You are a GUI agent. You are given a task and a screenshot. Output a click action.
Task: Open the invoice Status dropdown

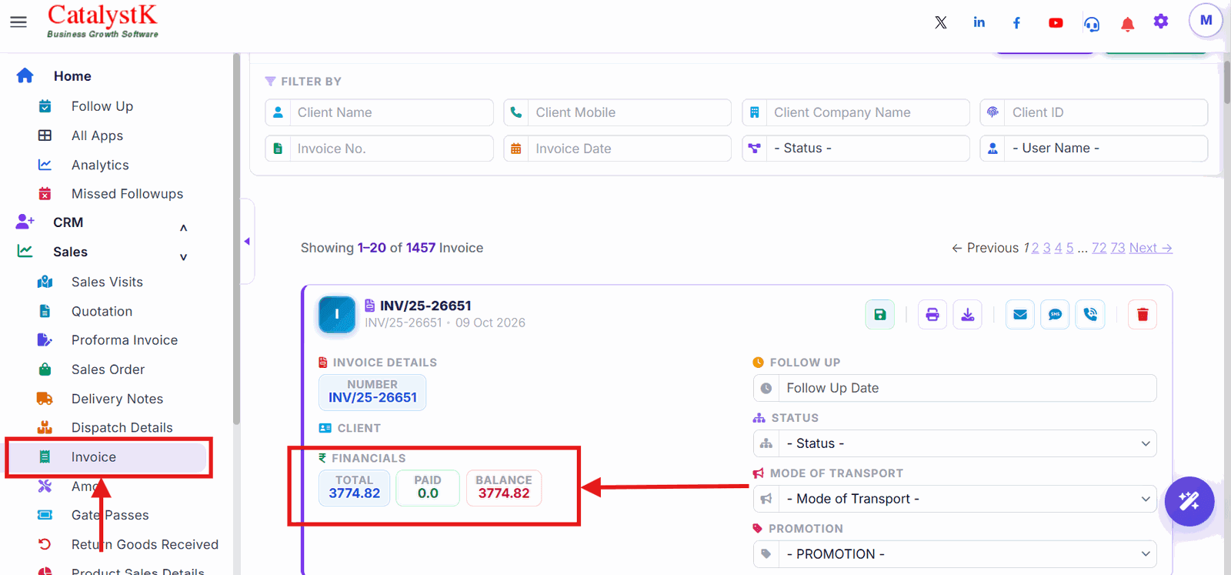coord(955,443)
